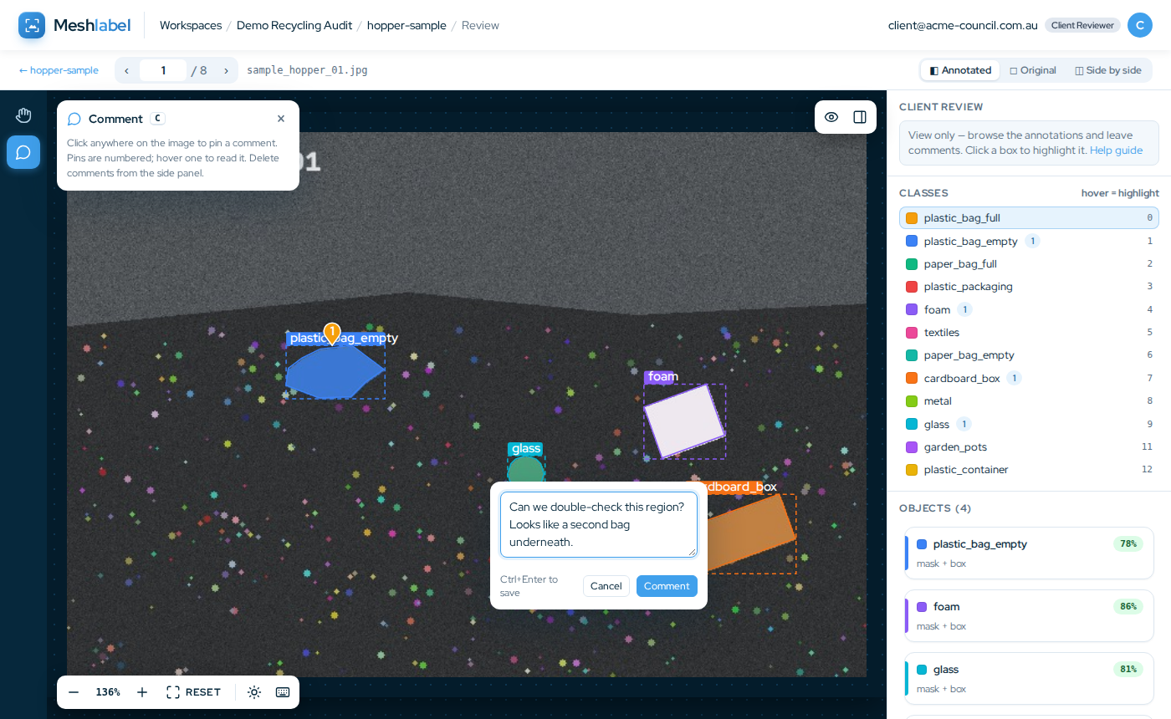The image size is (1171, 719).
Task: Go to previous image arrow
Action: (x=126, y=70)
